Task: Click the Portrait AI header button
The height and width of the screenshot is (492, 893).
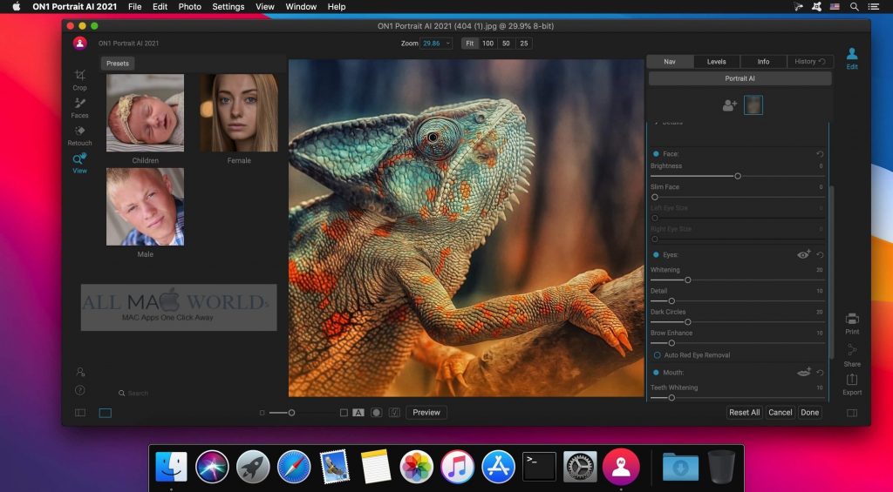Action: click(740, 78)
